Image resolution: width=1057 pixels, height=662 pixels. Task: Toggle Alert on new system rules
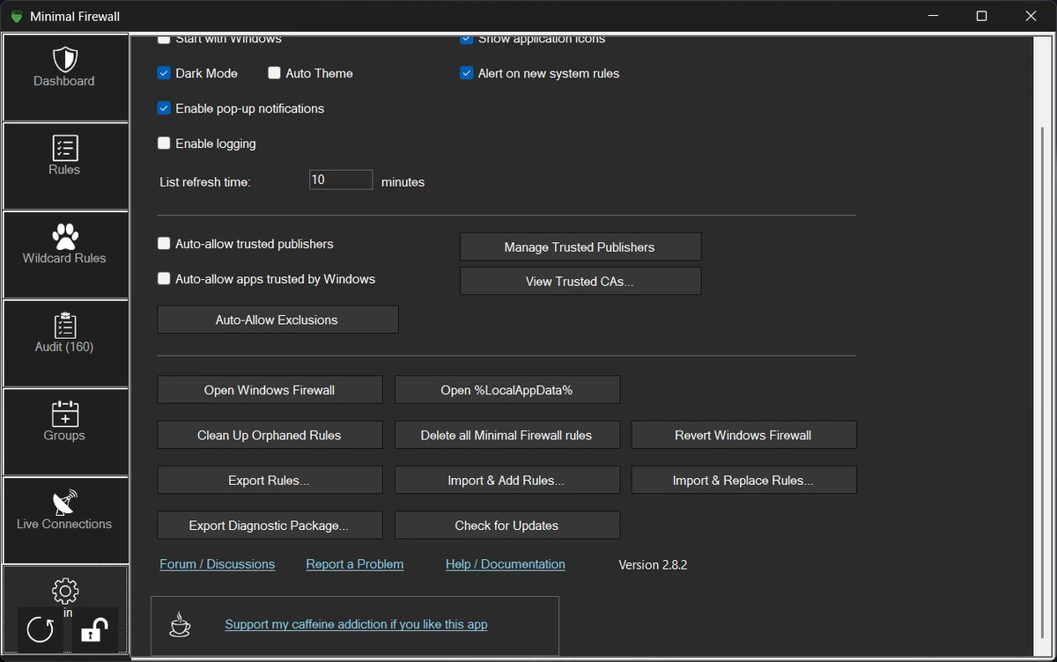467,73
